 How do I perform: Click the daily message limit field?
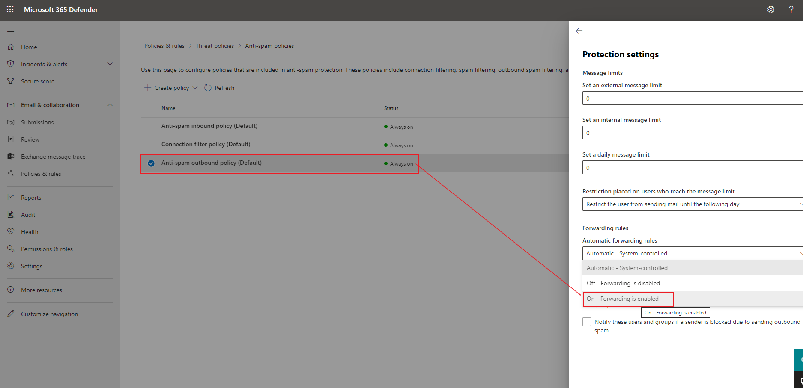693,167
